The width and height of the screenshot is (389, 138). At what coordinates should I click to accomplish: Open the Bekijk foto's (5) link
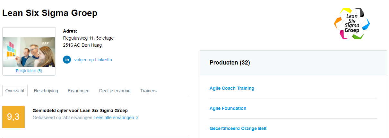click(29, 71)
